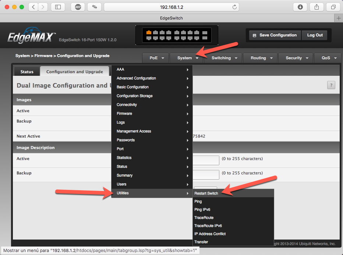This screenshot has width=343, height=255.
Task: Click the Log Out button
Action: pyautogui.click(x=315, y=35)
